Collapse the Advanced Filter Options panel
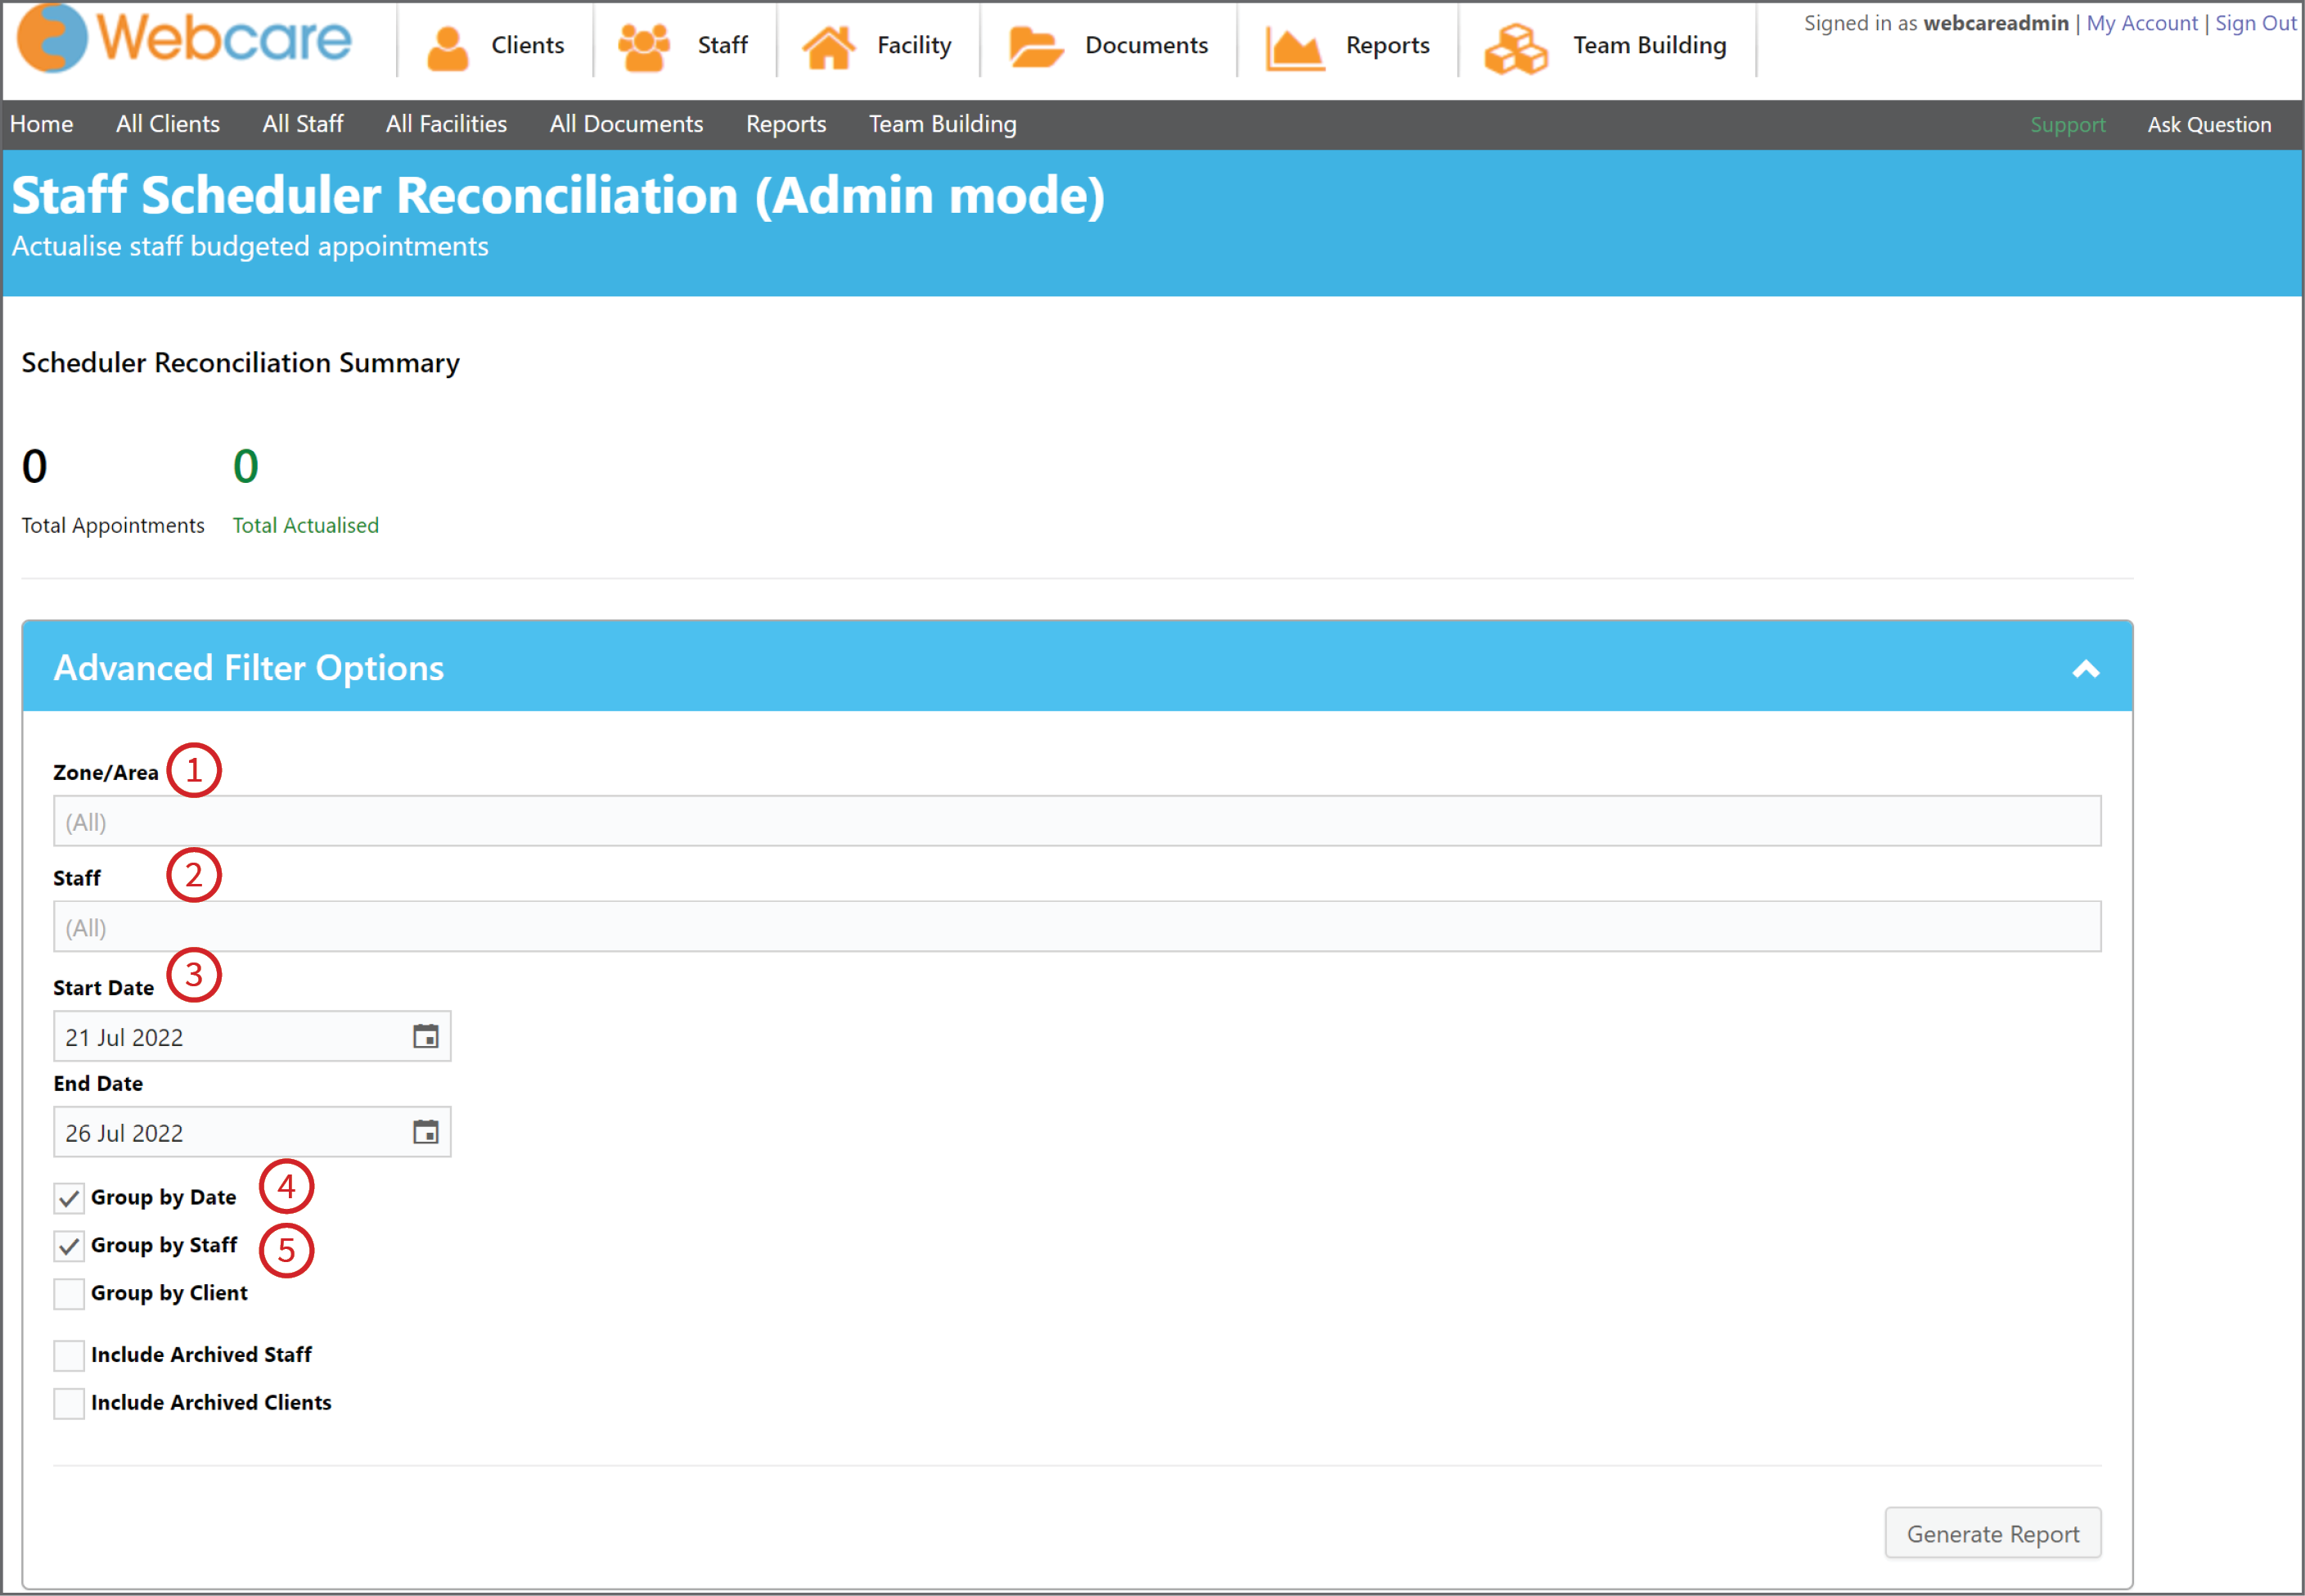The width and height of the screenshot is (2305, 1596). click(x=2085, y=669)
